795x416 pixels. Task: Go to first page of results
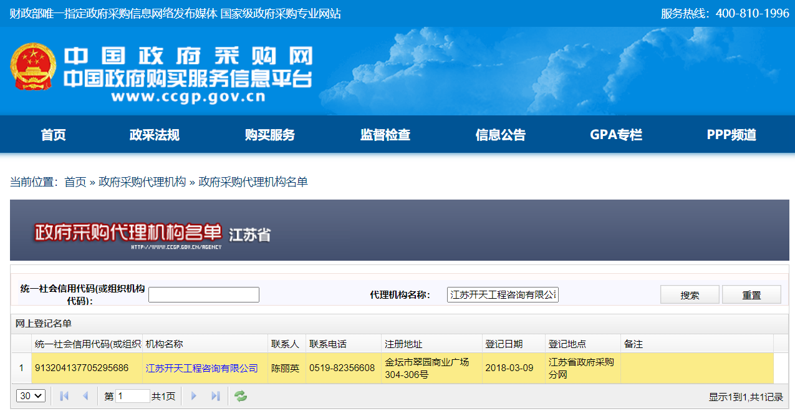[64, 396]
